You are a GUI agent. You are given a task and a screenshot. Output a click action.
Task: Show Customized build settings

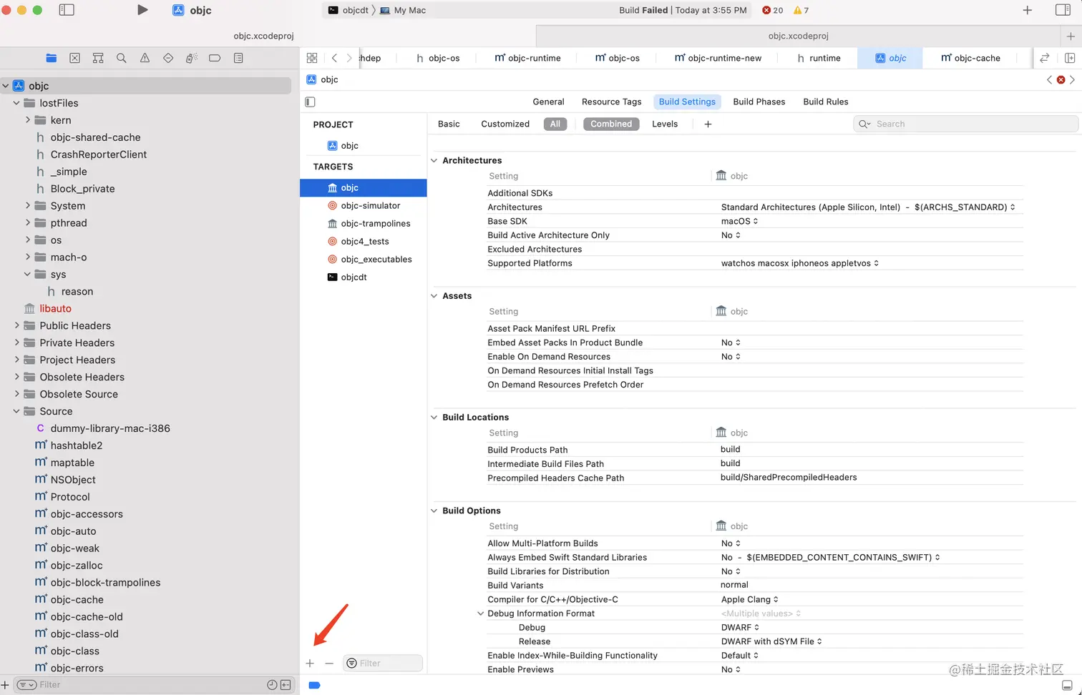click(x=505, y=124)
